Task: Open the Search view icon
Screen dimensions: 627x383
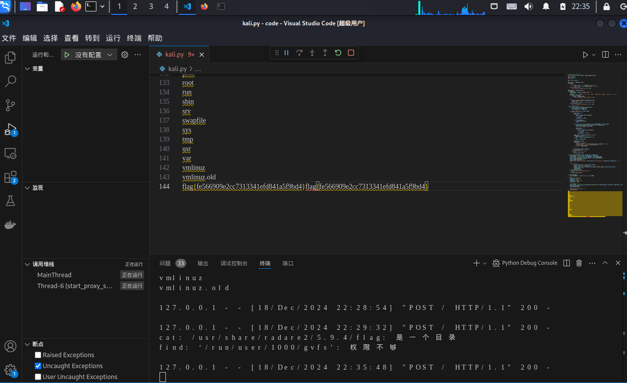Action: (10, 81)
